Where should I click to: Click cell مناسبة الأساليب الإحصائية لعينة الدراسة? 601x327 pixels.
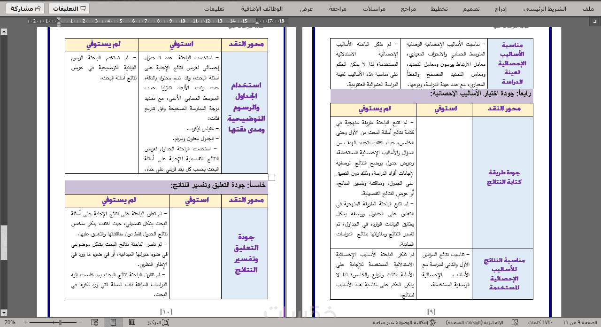(510, 63)
